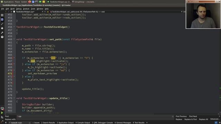
Task: Click the Replace & Find button
Action: click(191, 120)
